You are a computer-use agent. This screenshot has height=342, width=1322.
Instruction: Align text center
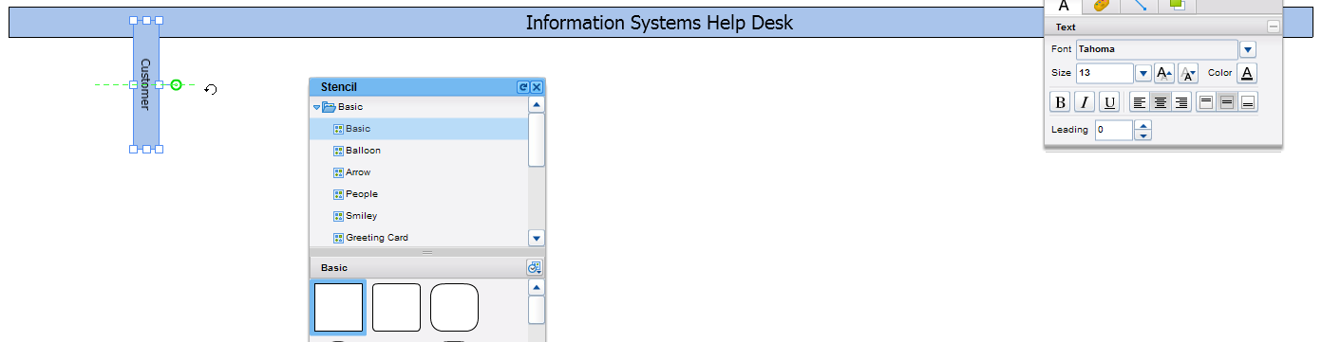point(1161,102)
